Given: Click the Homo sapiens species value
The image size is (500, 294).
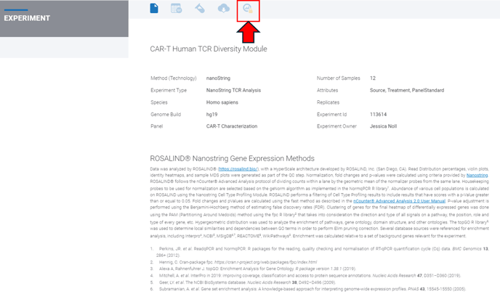Looking at the screenshot, I should click(222, 102).
